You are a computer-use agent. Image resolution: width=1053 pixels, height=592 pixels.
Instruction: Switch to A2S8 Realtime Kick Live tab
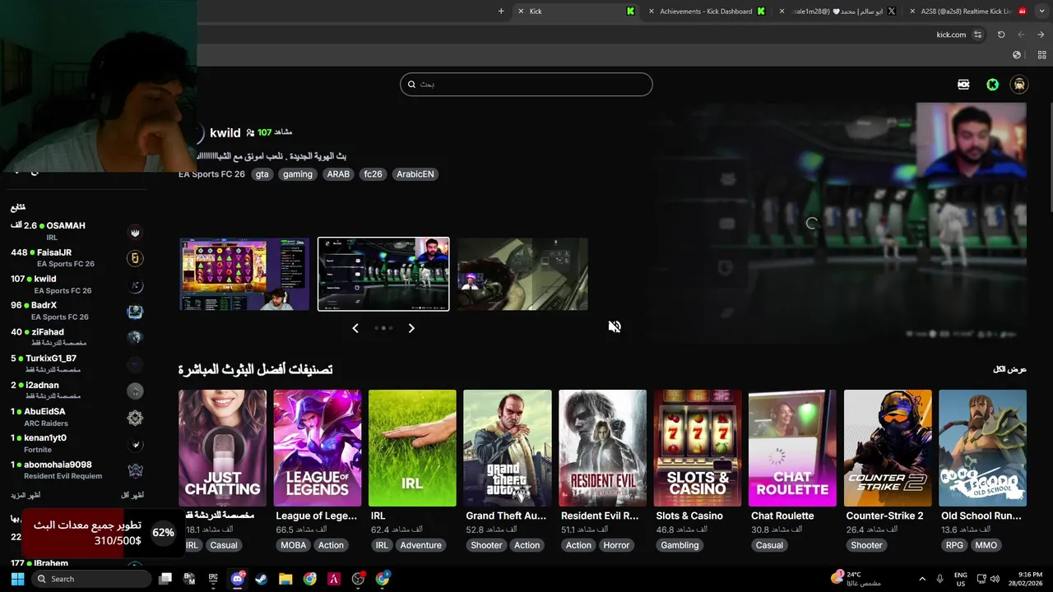967,12
